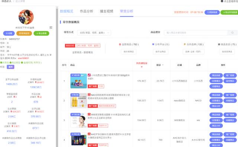
Task: Click the ¥149.00 milk product thumbnail
Action: coord(78,81)
